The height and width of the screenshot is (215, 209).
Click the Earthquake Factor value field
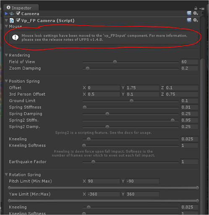[x=189, y=162]
